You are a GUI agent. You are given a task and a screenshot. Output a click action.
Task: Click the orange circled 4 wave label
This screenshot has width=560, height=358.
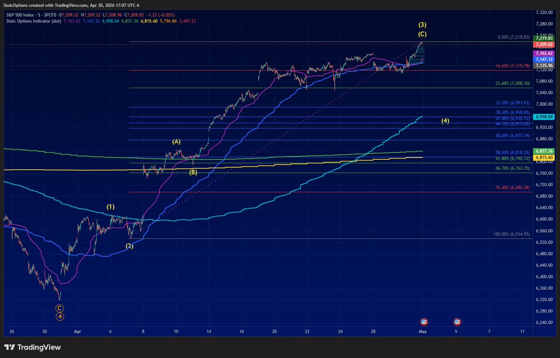pyautogui.click(x=60, y=316)
